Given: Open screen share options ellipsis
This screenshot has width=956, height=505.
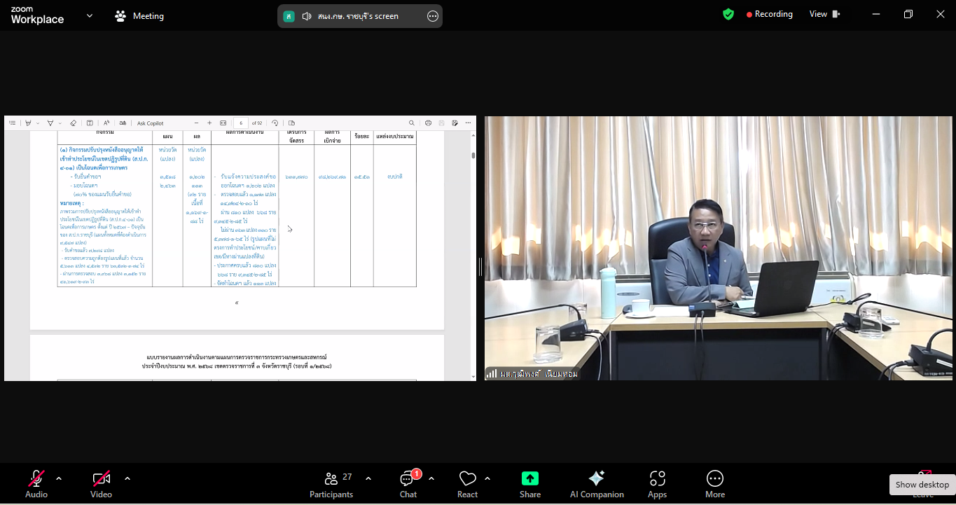Looking at the screenshot, I should pos(433,16).
